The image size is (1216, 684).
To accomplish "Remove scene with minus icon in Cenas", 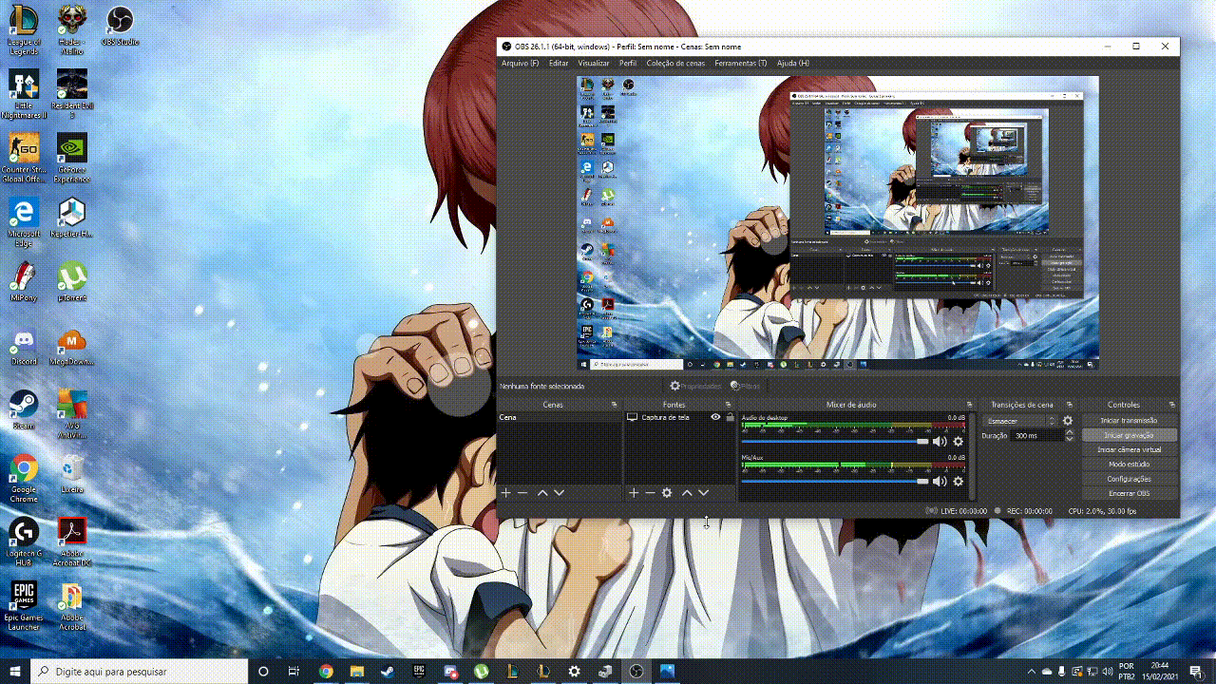I will 522,493.
